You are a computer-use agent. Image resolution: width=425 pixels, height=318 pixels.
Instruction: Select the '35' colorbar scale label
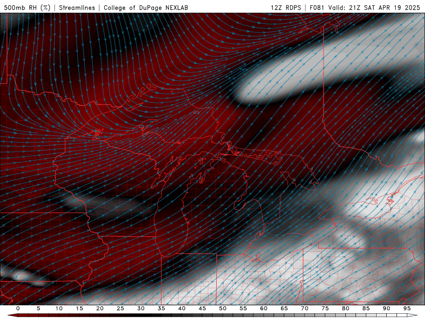tap(161, 308)
